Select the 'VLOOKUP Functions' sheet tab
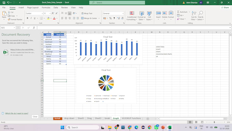232x131 pixels. point(131,118)
